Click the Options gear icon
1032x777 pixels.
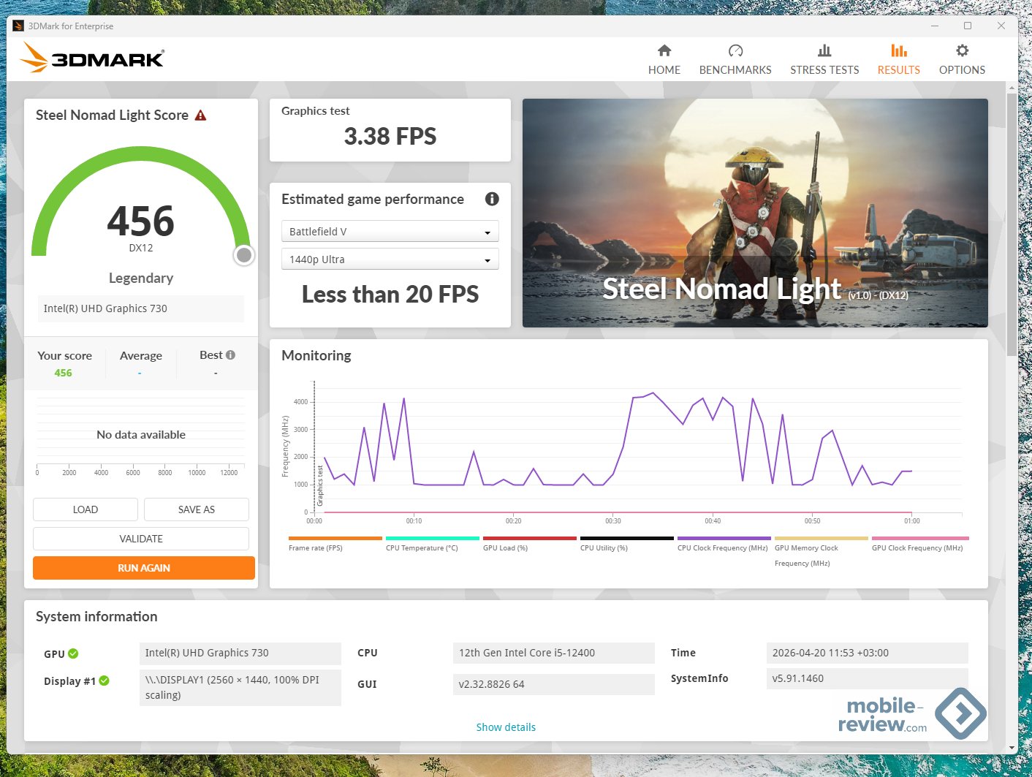[x=962, y=50]
